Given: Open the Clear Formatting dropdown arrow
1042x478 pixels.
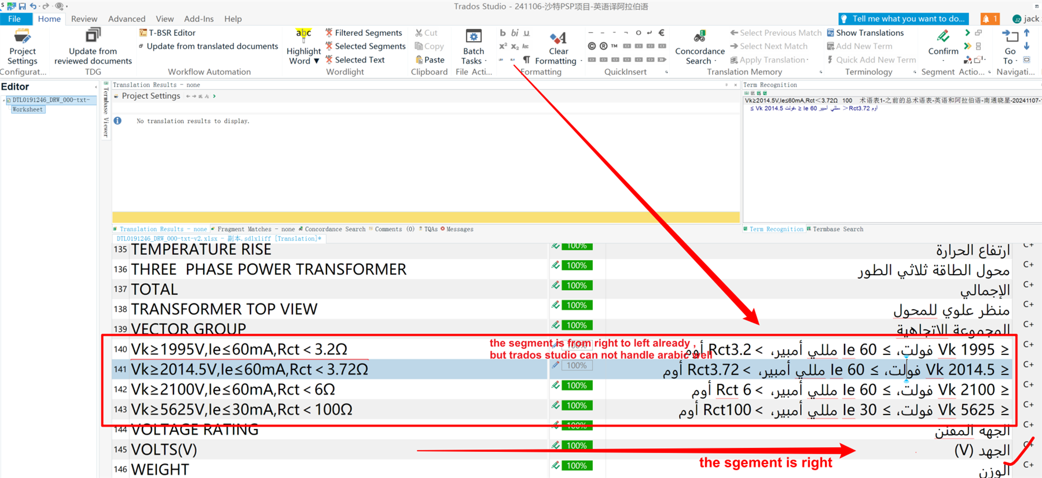Looking at the screenshot, I should [x=581, y=61].
